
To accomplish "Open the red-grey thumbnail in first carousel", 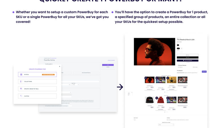I will pyautogui.click(x=183, y=80).
